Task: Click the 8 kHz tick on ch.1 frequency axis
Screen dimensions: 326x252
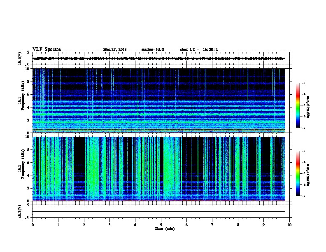Action: (28, 82)
